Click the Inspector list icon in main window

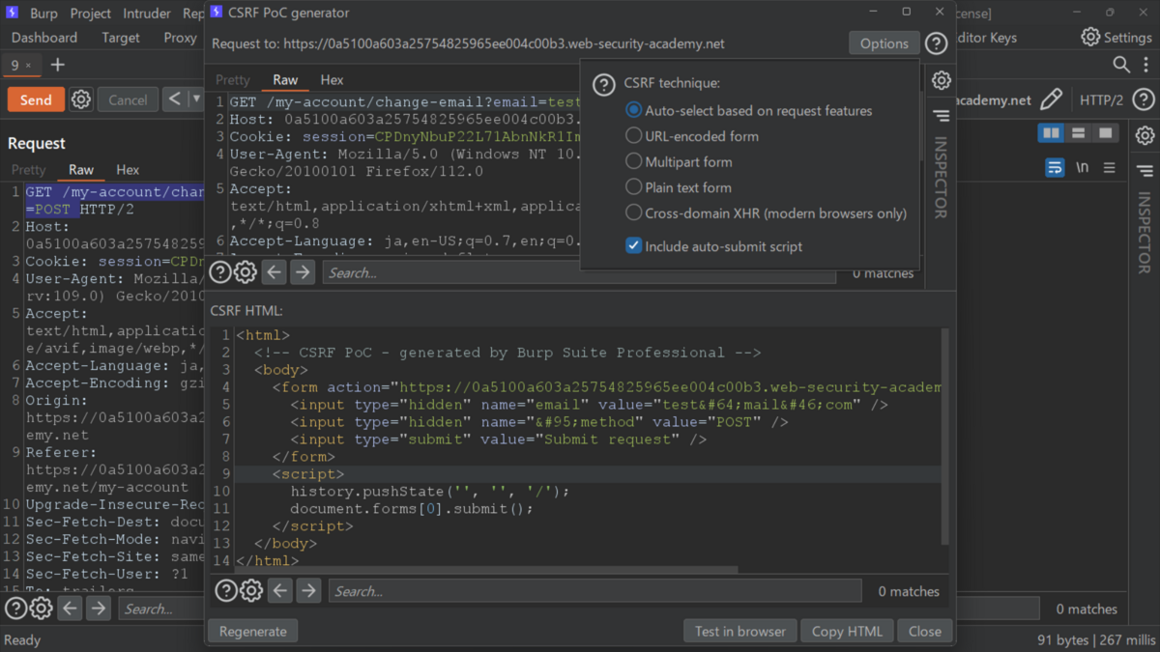pos(1145,171)
